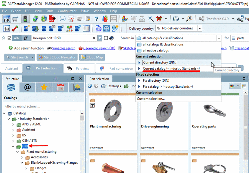The height and width of the screenshot is (173, 249).
Task: Click the Transfer to CAD button
Action: point(213,19)
